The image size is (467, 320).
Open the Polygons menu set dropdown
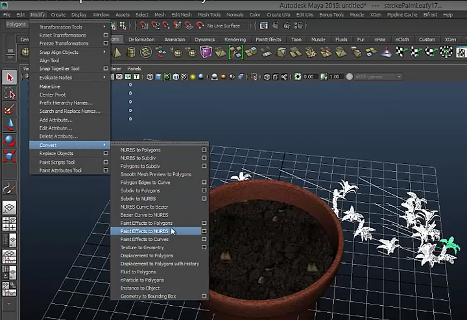coord(16,25)
